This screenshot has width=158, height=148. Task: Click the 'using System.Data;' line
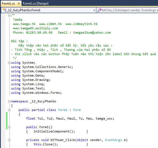pyautogui.click(x=28, y=75)
